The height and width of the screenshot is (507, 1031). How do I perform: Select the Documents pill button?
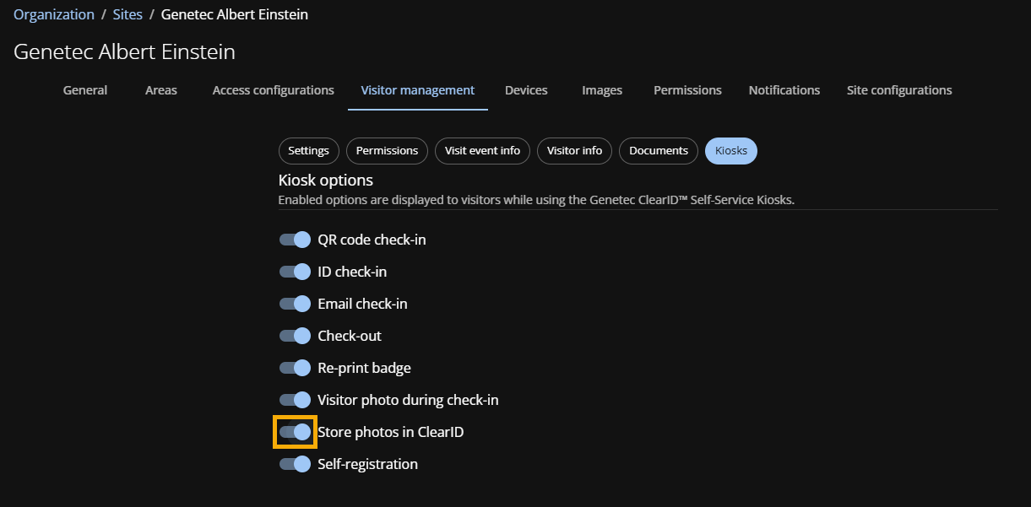[659, 151]
